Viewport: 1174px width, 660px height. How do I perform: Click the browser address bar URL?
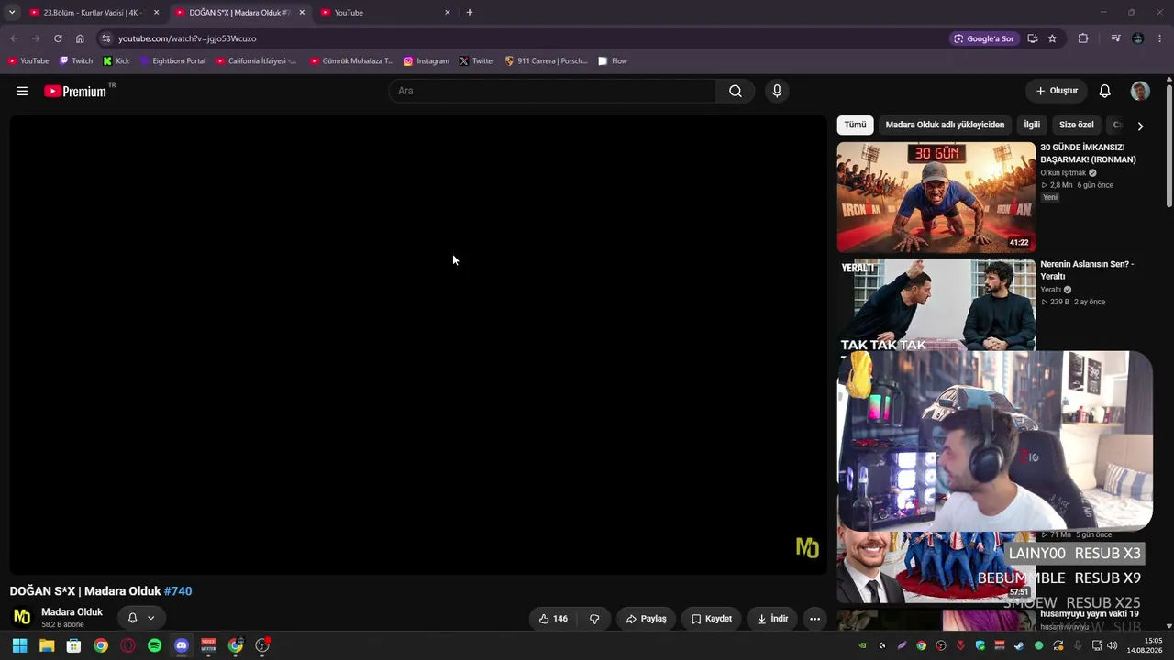(x=187, y=38)
